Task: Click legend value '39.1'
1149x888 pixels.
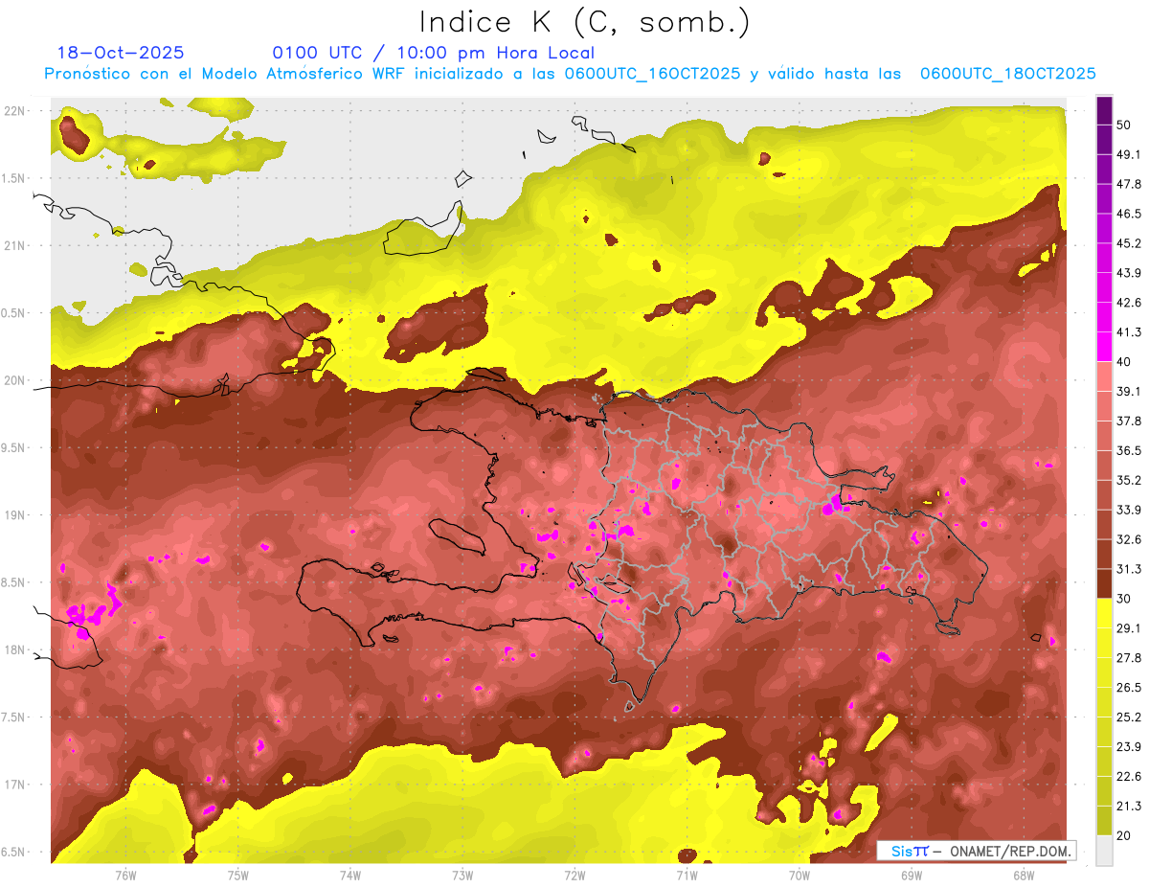Action: point(1129,391)
